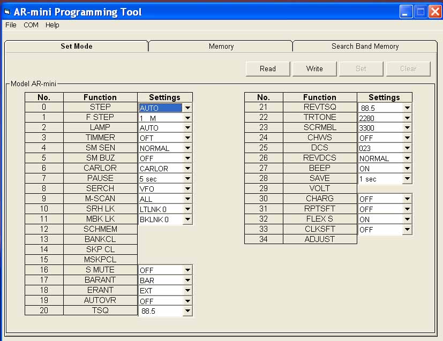Click the SKP CL function cell
443x341 pixels.
click(100, 249)
